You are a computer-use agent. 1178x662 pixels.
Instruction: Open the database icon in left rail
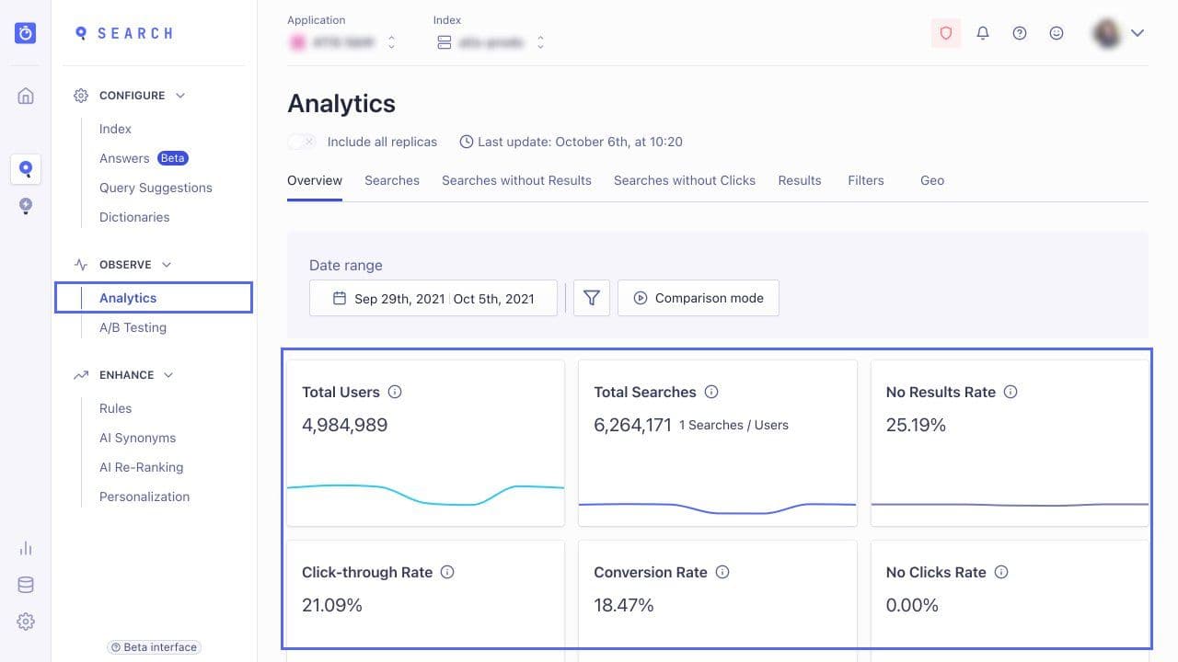click(26, 585)
